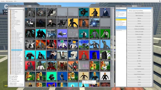Open the Weapon Override dropdown
This screenshot has height=90, width=161.
pyautogui.click(x=16, y=85)
